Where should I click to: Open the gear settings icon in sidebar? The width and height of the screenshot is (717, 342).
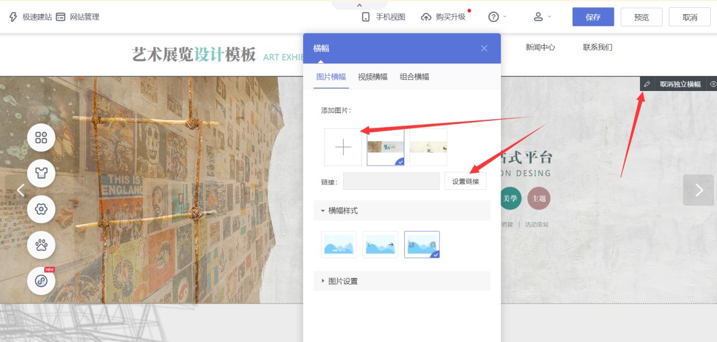pos(41,209)
